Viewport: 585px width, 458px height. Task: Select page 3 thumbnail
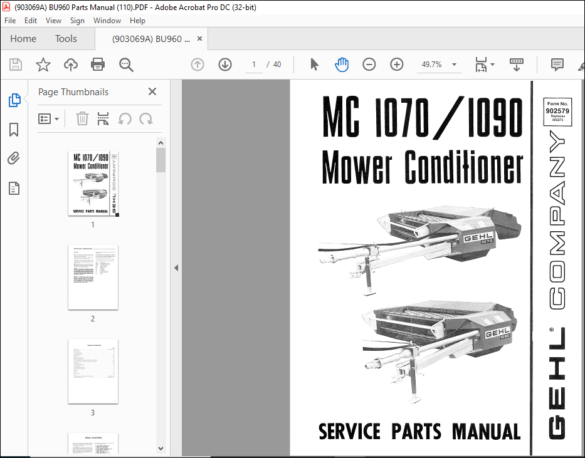pyautogui.click(x=93, y=371)
